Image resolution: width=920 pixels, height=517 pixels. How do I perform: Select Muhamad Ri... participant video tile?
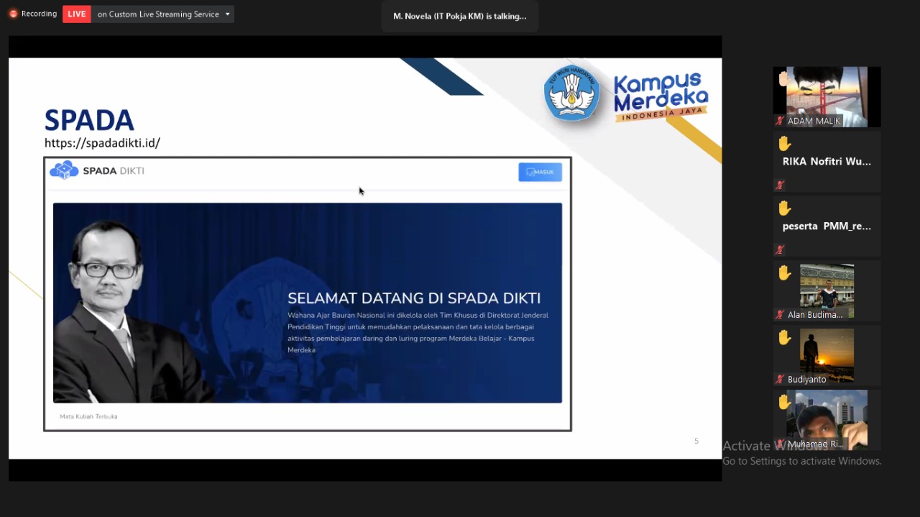[827, 420]
